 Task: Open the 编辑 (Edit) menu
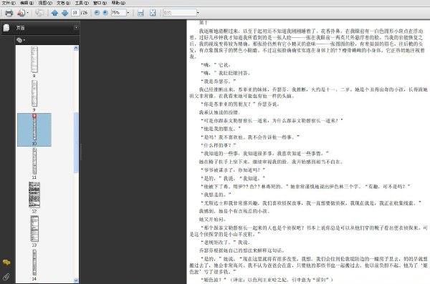tap(27, 3)
